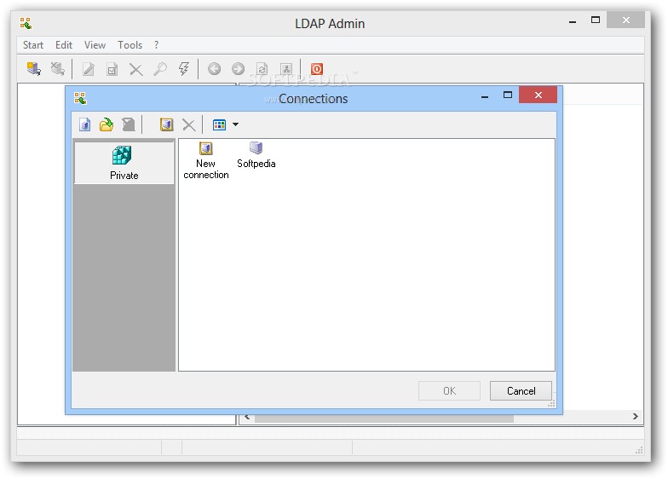Click the Delete X icon in Connections toolbar
This screenshot has height=479, width=668.
189,124
